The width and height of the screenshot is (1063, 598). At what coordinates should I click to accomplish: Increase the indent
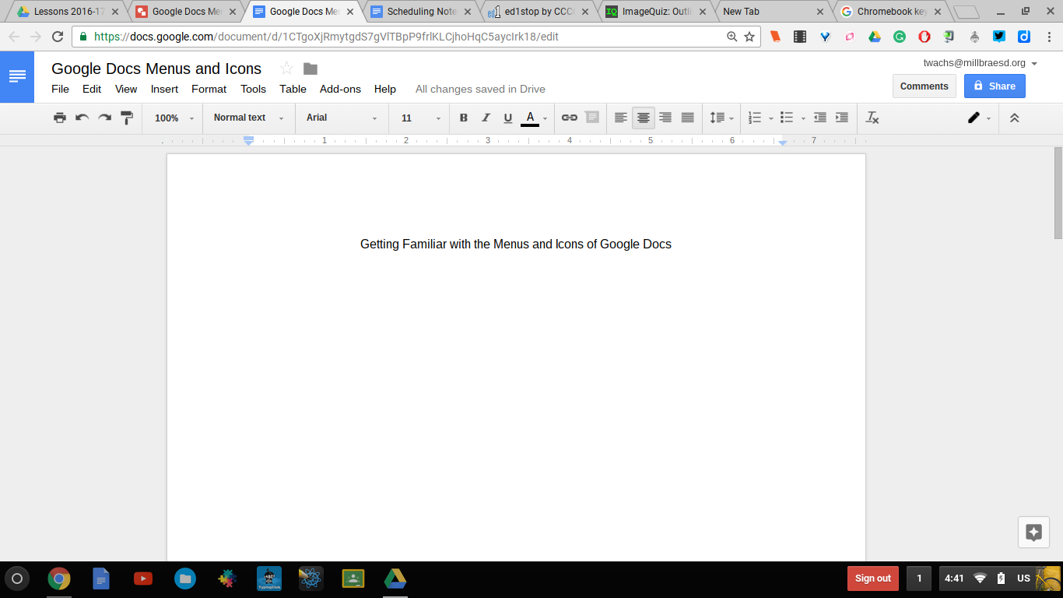coord(842,118)
